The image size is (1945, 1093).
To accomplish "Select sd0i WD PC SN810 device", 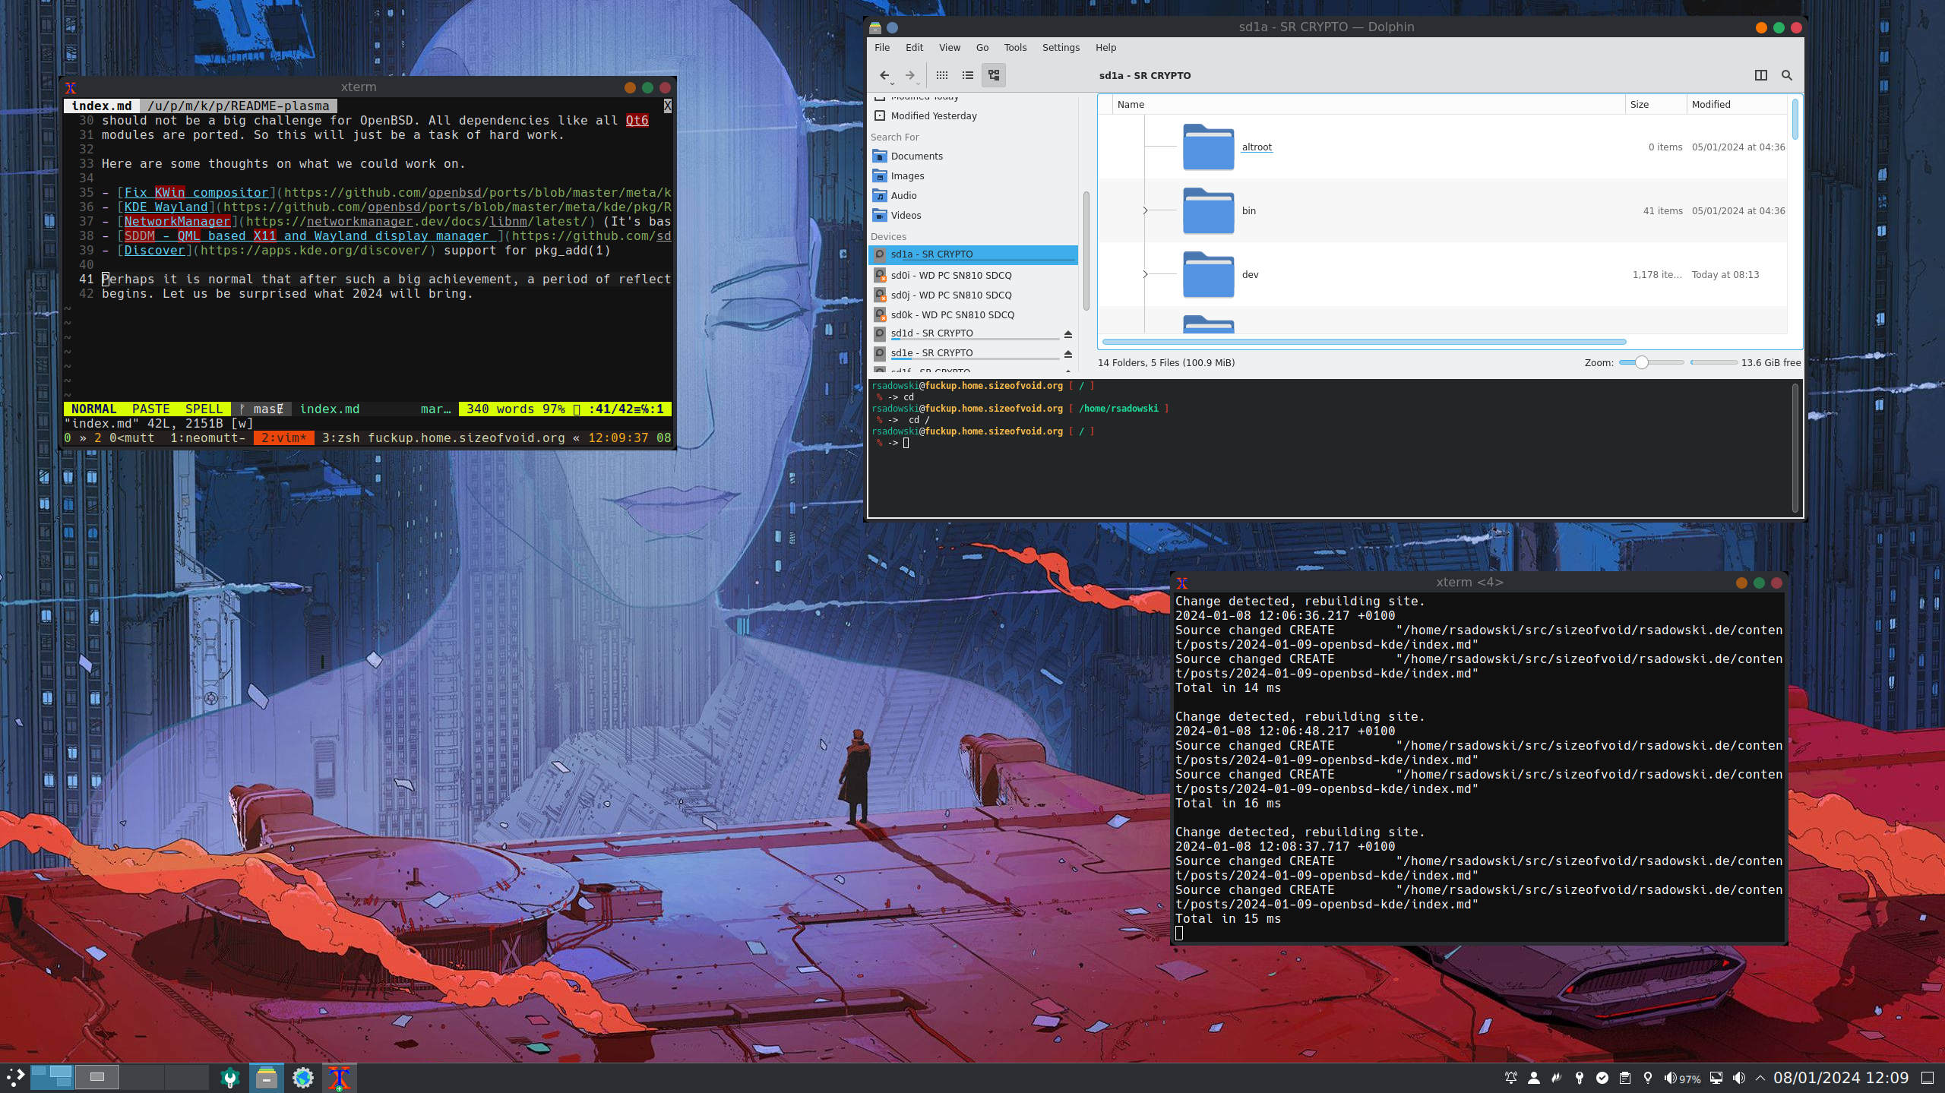I will 950,275.
